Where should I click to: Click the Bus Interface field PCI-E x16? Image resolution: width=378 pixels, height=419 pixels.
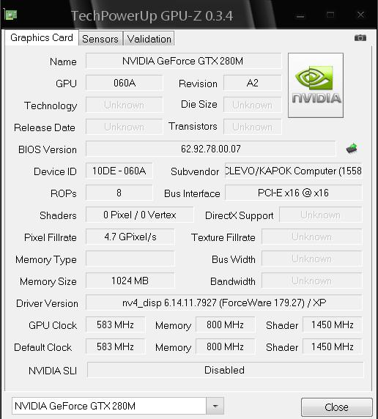point(294,193)
